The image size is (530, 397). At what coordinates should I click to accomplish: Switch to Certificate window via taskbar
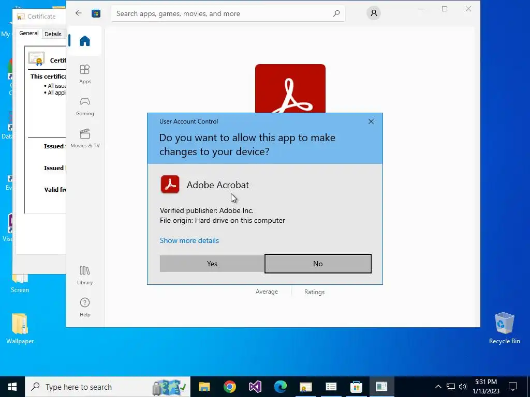point(305,387)
